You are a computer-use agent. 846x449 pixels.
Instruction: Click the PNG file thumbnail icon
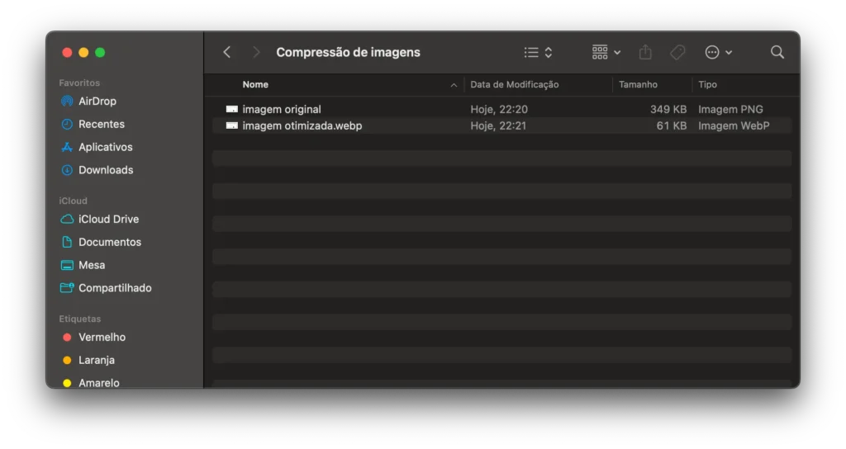pos(231,110)
